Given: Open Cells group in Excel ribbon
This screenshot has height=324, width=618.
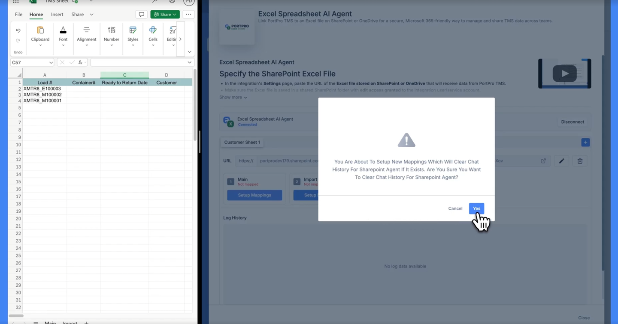Looking at the screenshot, I should coord(153,37).
